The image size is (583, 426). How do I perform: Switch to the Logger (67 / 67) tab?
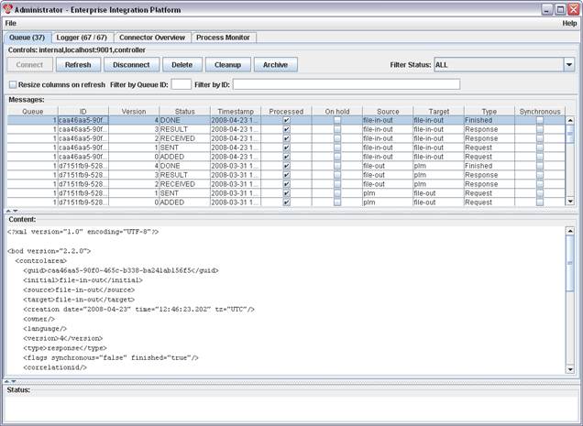pyautogui.click(x=82, y=38)
